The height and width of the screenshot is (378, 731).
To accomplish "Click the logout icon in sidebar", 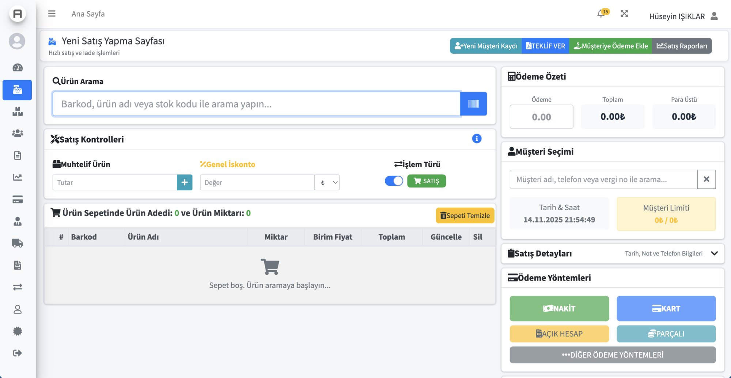I will pos(18,353).
